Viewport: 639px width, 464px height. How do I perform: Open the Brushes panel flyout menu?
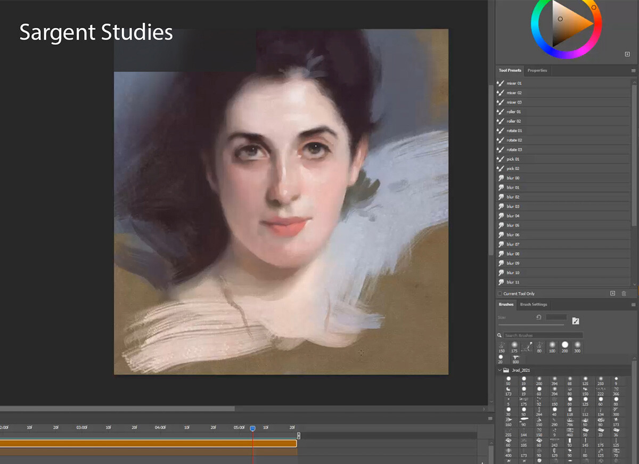(x=633, y=304)
